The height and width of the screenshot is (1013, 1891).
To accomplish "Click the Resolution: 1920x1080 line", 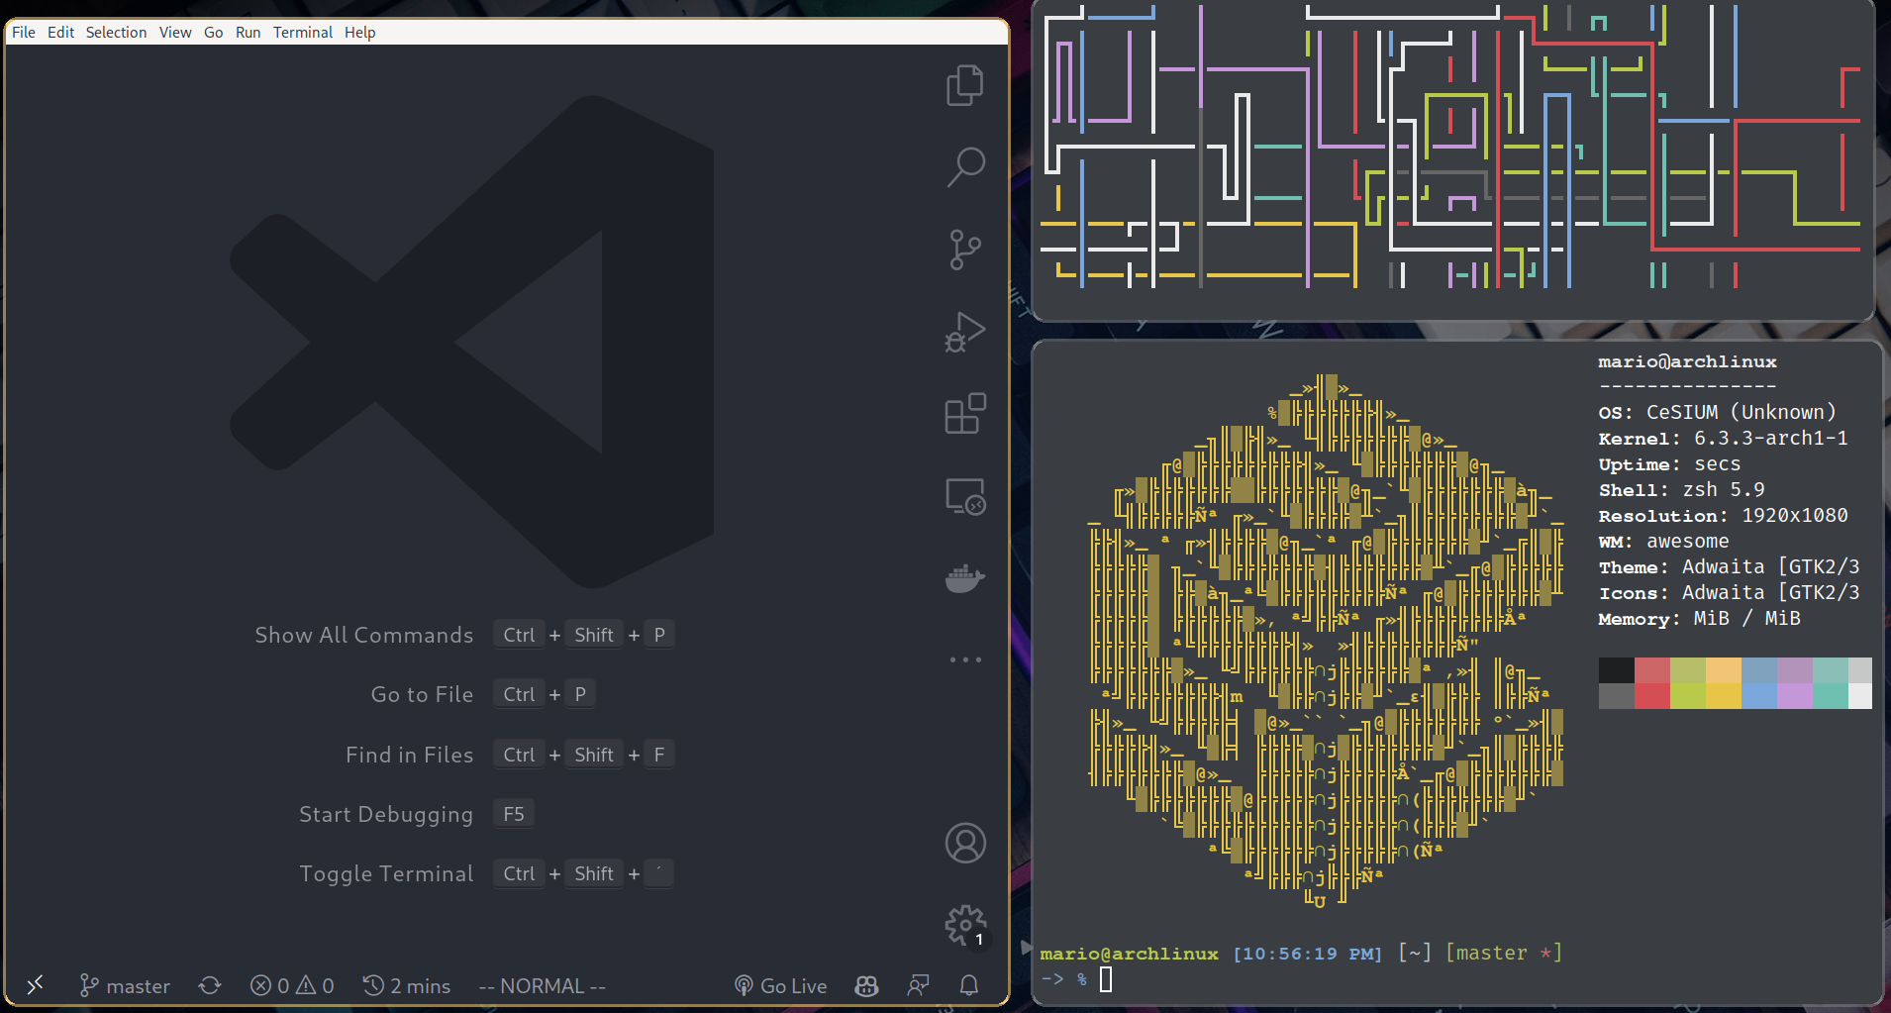I will pyautogui.click(x=1723, y=515).
